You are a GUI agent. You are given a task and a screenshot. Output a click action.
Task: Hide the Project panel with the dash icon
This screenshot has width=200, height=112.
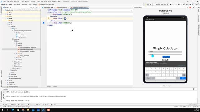coord(40,7)
